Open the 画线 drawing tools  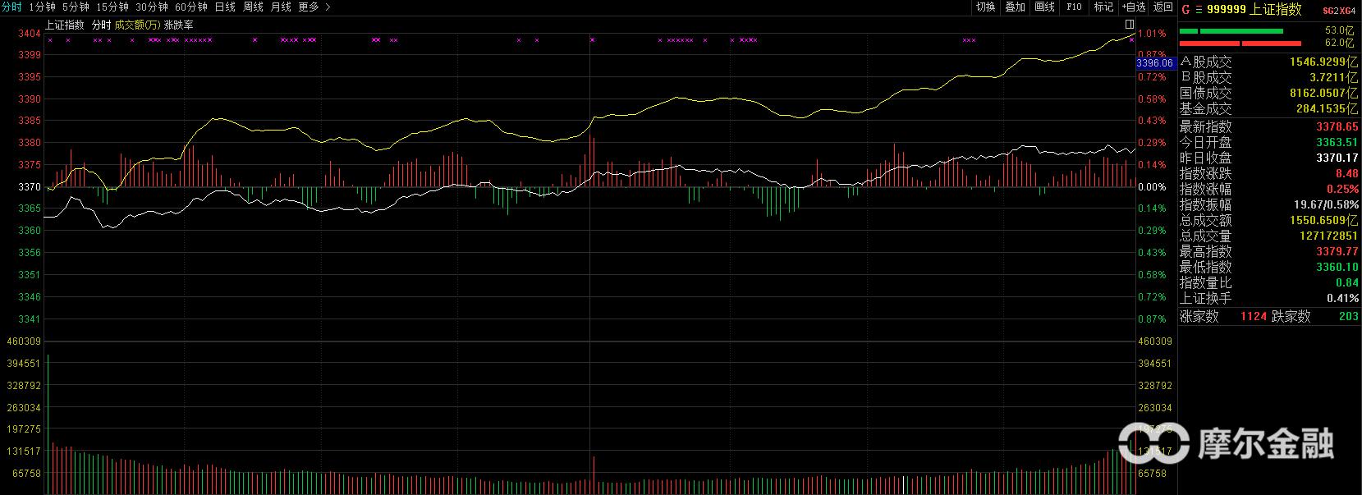pos(1044,7)
